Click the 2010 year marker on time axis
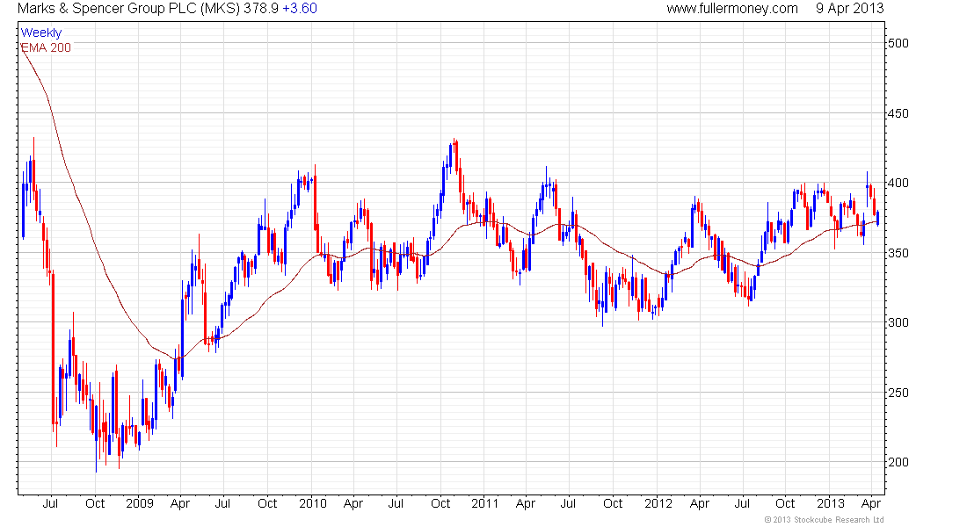The image size is (967, 527). point(313,503)
